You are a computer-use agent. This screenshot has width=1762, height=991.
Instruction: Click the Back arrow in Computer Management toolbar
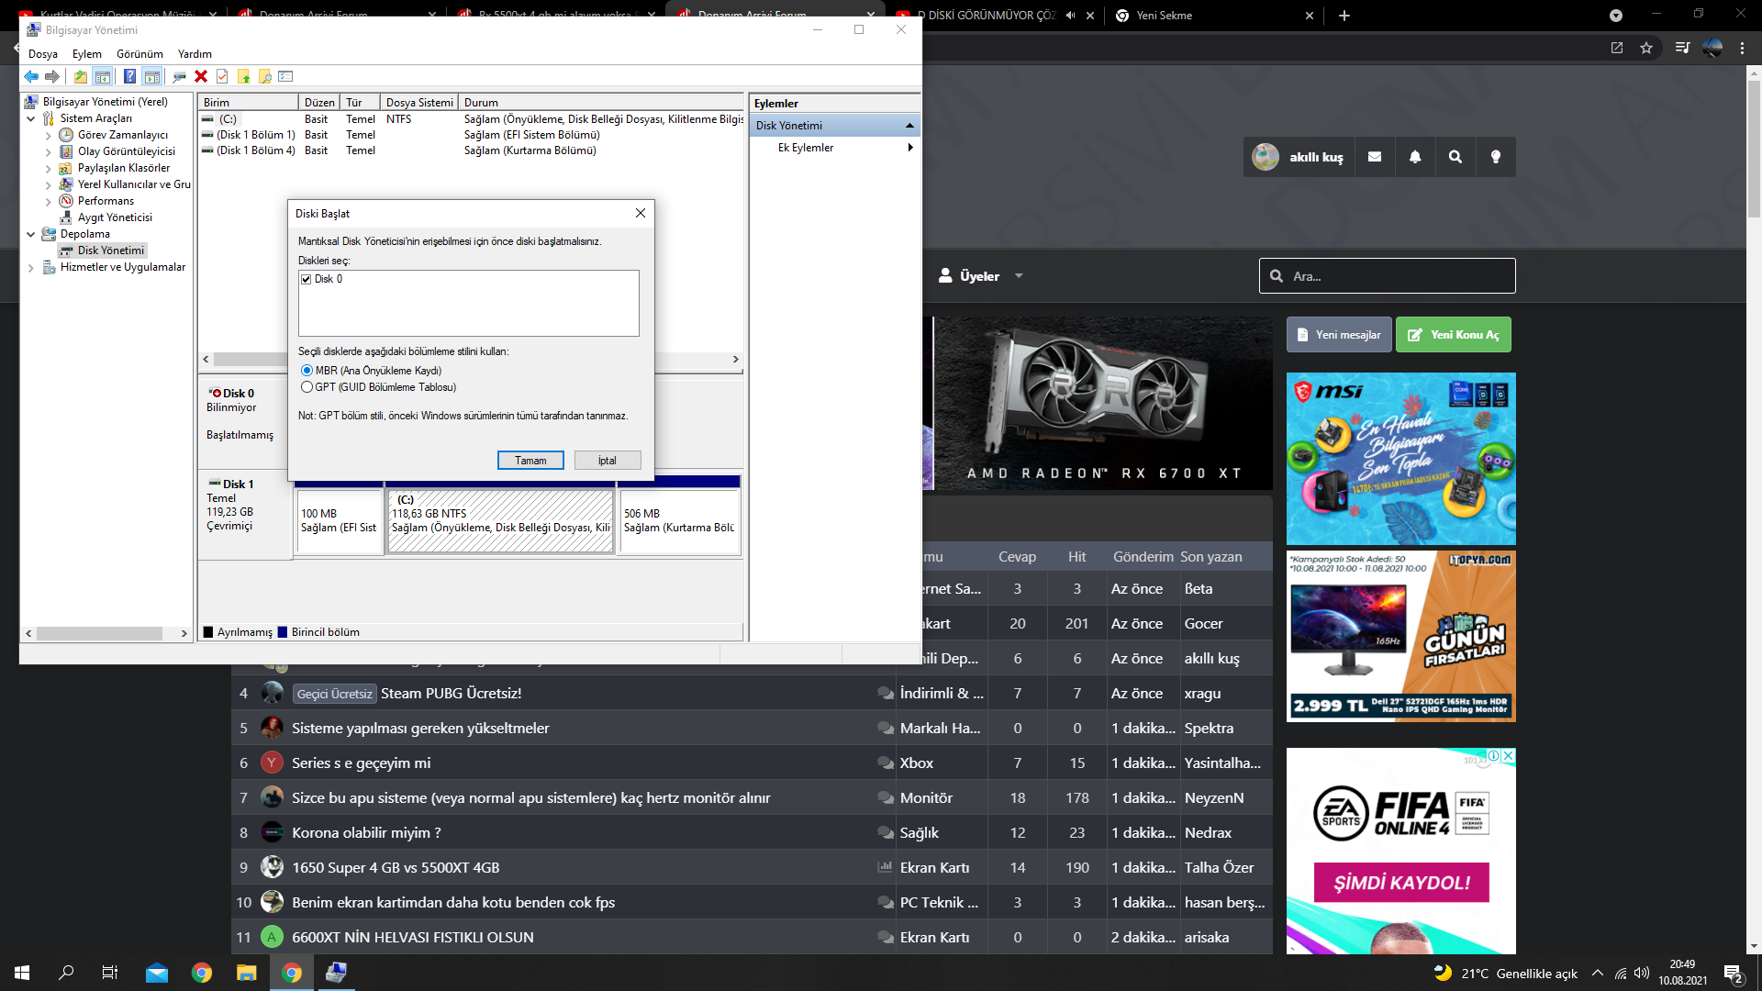[x=32, y=77]
